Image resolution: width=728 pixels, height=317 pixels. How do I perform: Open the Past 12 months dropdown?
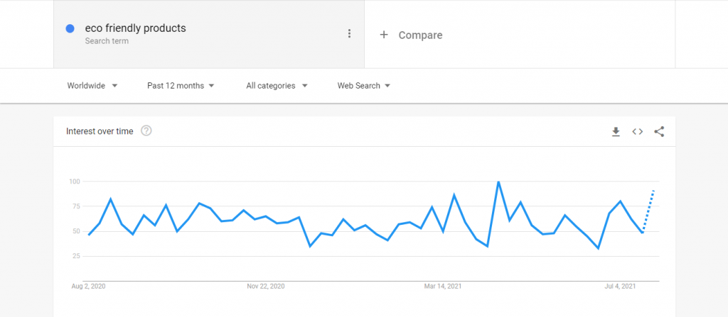[181, 86]
